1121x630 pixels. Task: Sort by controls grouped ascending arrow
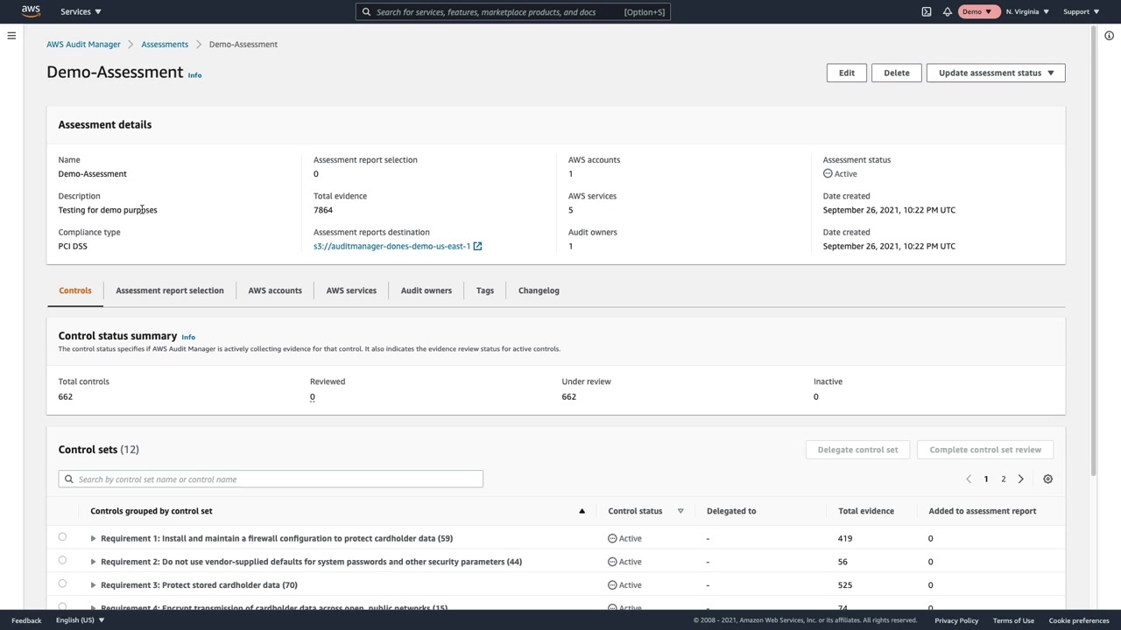click(x=582, y=511)
